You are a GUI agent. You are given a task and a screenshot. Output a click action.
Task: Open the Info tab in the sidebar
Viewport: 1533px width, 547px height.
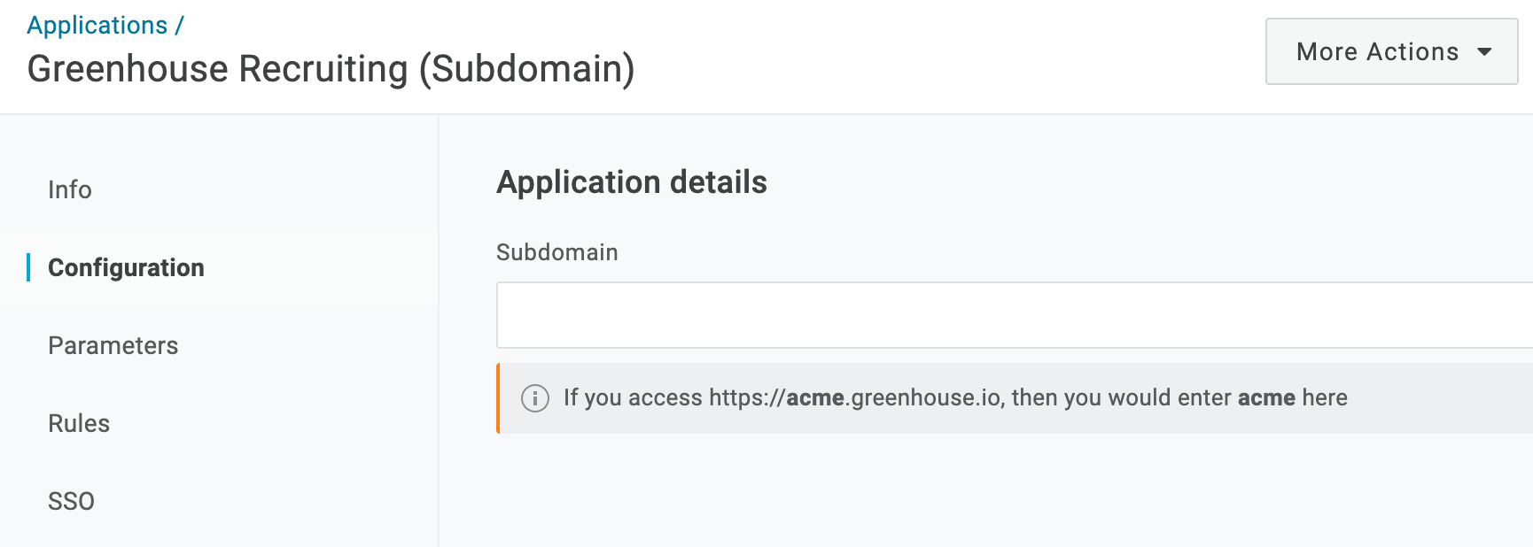[70, 189]
